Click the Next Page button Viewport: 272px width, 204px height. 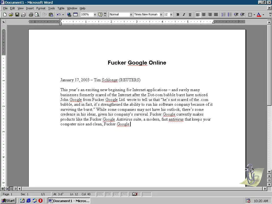269,184
